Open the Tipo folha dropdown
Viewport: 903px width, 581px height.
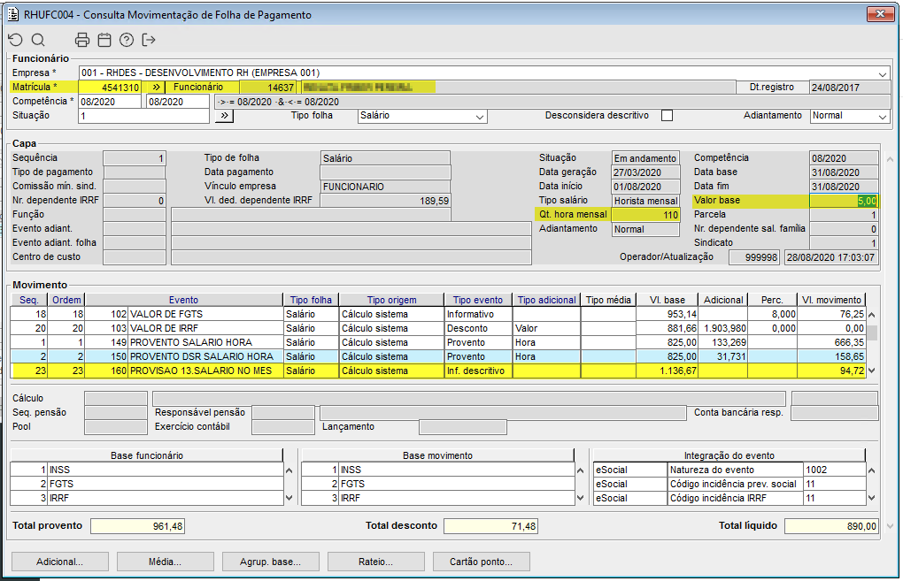[x=480, y=117]
